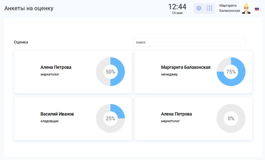This screenshot has height=160, width=265.
Task: Click the менеджер role label
Action: (x=169, y=75)
